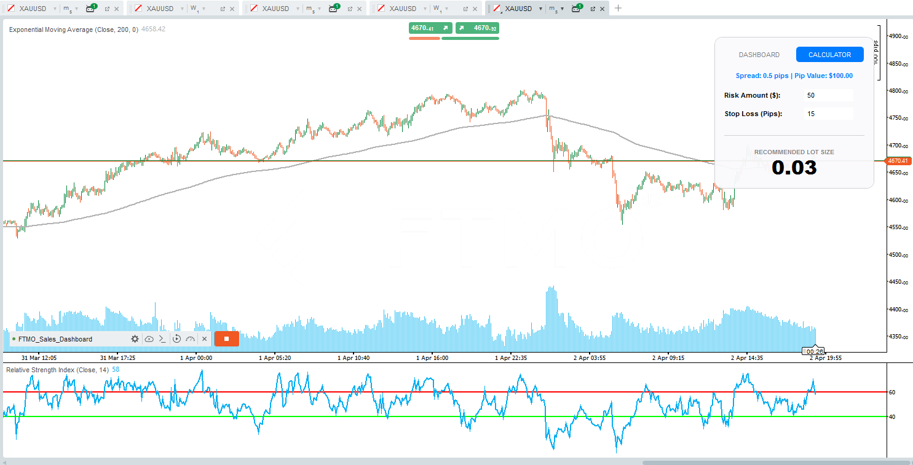Viewport: 913px width, 465px height.
Task: Remove FTMO_Sales_Dashboard bot with X icon
Action: pyautogui.click(x=204, y=339)
